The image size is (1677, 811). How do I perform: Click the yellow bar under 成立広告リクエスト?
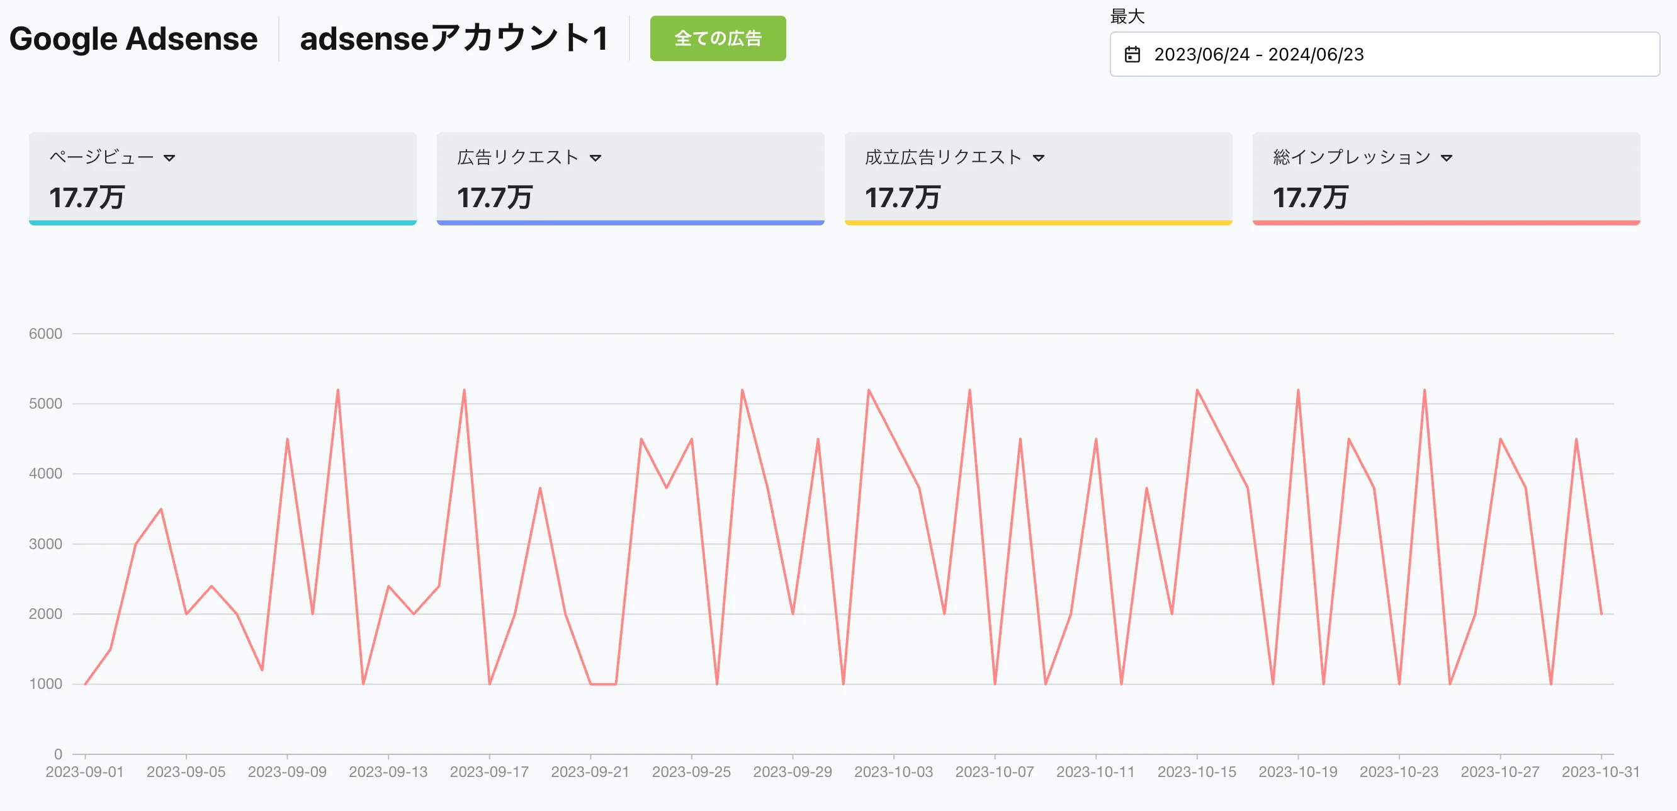[x=1037, y=223]
